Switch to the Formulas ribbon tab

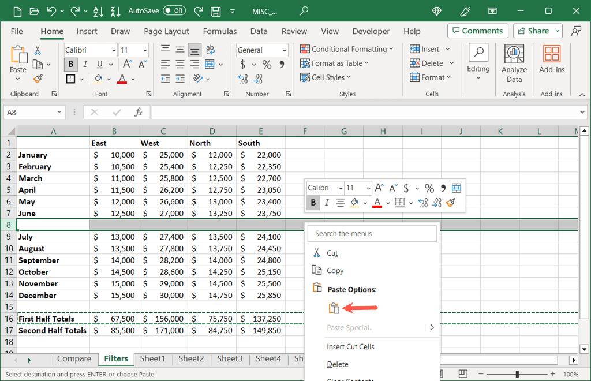tap(219, 31)
